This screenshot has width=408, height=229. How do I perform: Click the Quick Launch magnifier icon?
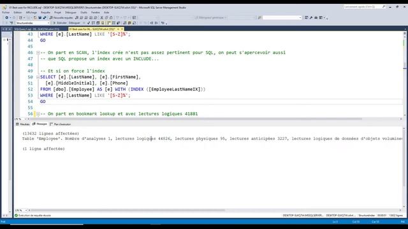pyautogui.click(x=384, y=7)
